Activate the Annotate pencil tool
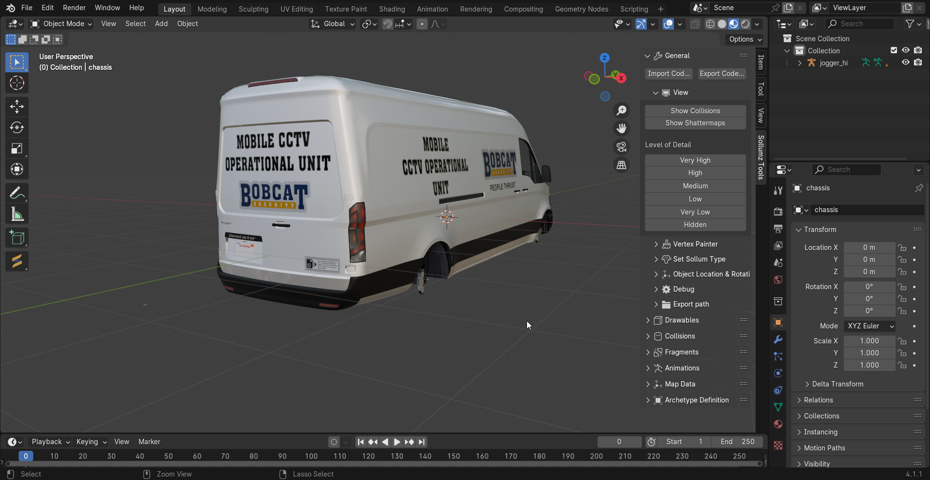930x480 pixels. pos(17,193)
